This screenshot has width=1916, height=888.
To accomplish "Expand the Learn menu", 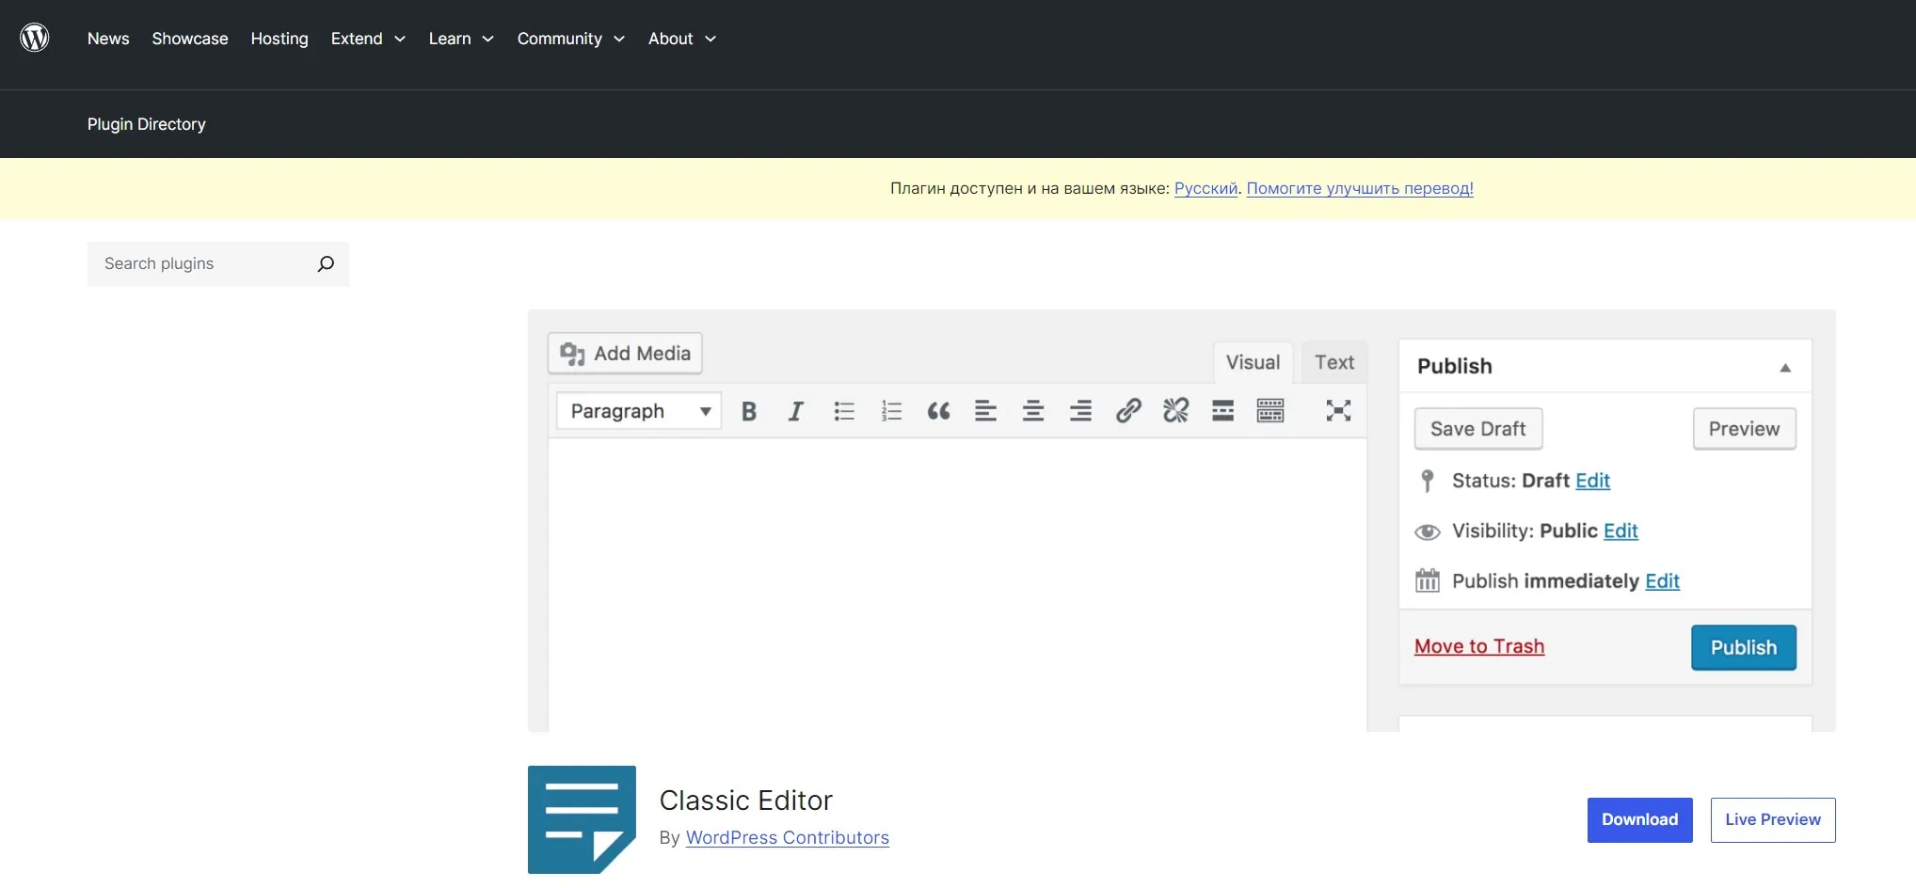I will (461, 39).
